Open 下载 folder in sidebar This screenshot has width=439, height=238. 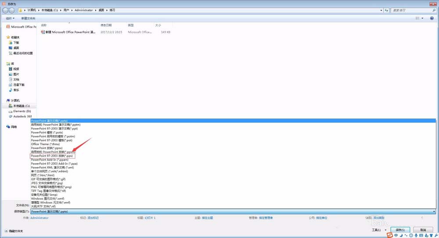point(14,43)
